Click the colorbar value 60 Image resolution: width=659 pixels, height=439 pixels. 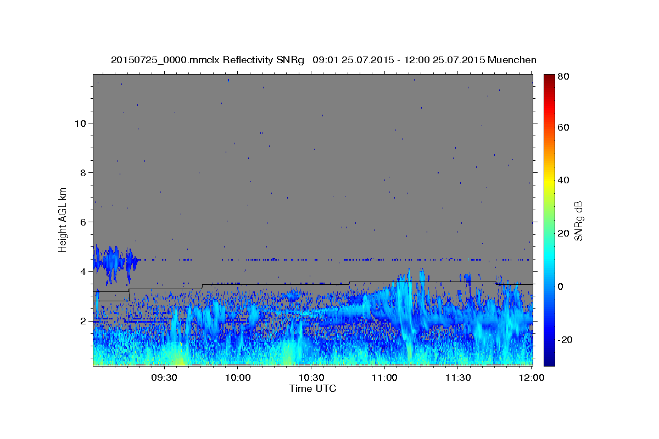coord(565,127)
